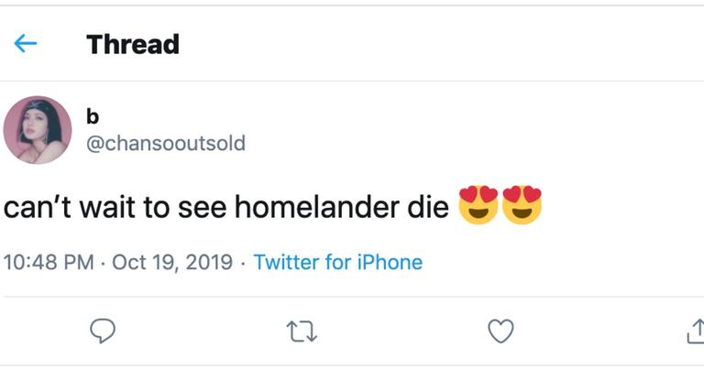704x369 pixels.
Task: Click the word "iPhone" in the source label
Action: coord(389,263)
